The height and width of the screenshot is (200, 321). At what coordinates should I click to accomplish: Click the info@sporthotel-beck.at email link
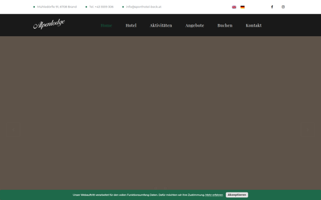click(144, 7)
